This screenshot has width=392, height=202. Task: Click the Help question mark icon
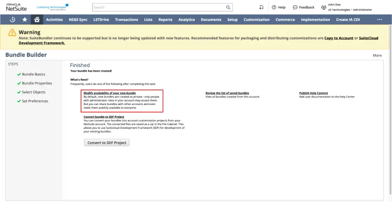pos(274,7)
